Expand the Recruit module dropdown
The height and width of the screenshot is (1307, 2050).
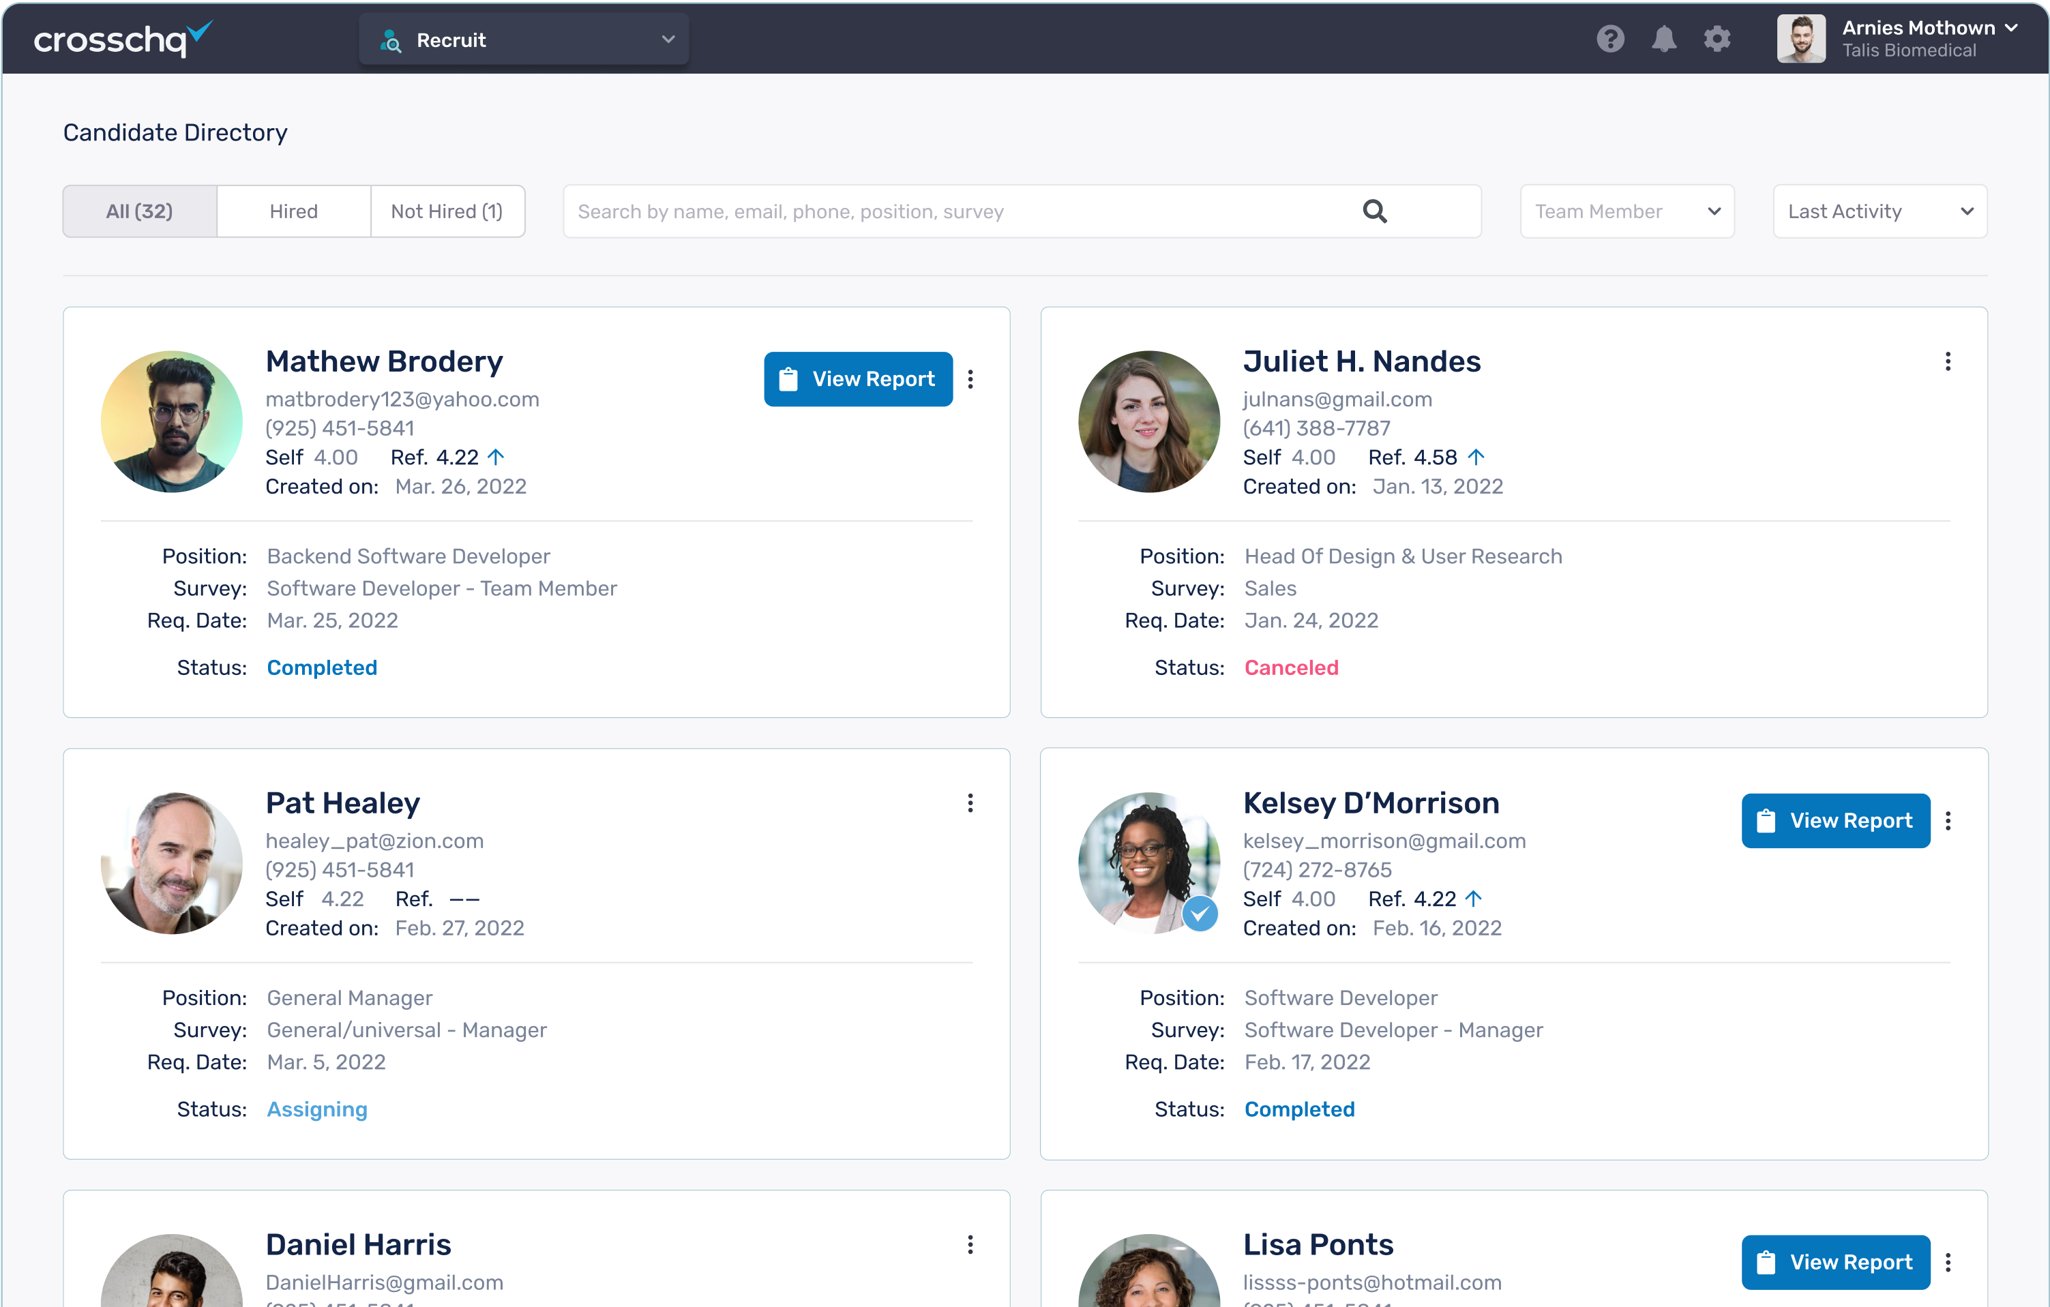point(524,40)
